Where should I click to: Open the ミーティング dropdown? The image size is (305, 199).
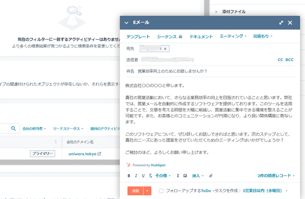pos(233,36)
